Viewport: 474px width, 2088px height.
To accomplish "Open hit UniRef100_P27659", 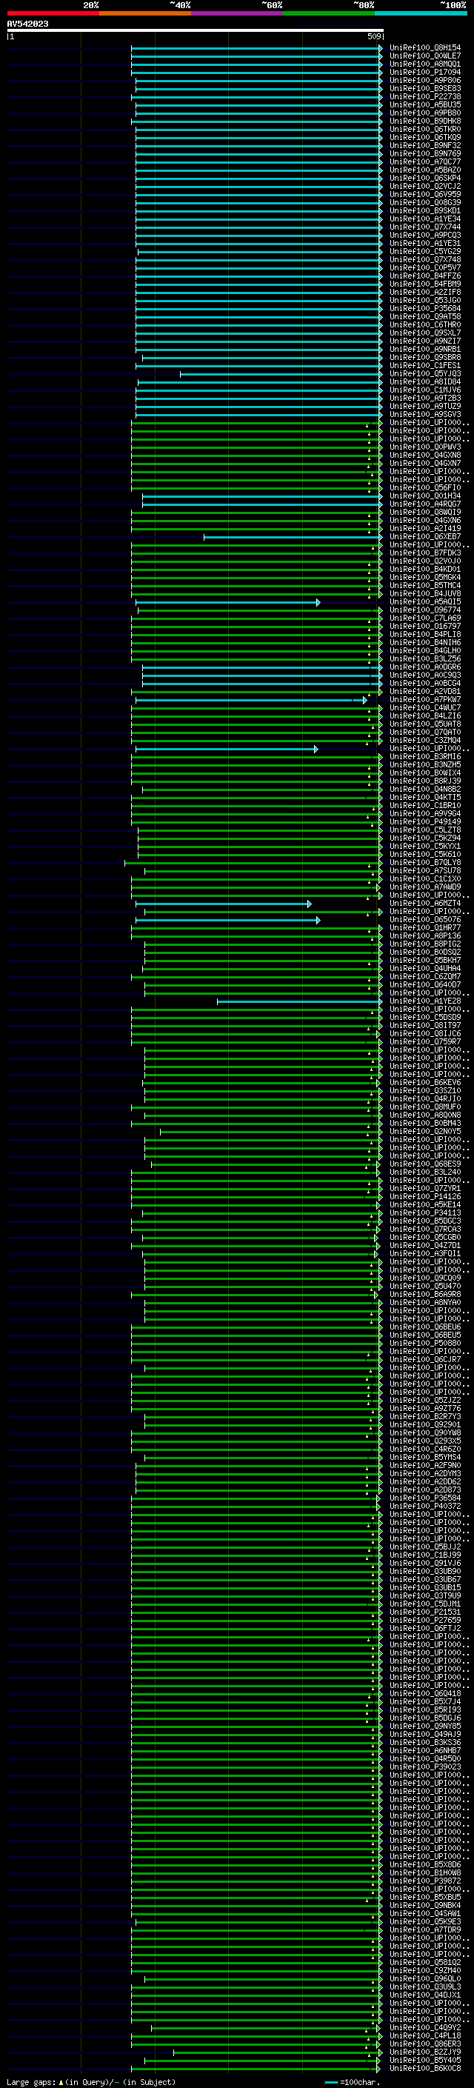I will [x=424, y=1621].
